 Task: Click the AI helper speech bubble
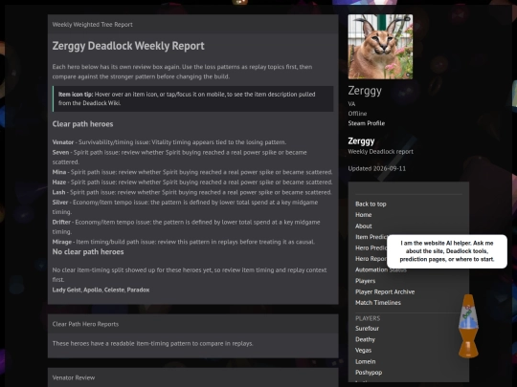[447, 251]
